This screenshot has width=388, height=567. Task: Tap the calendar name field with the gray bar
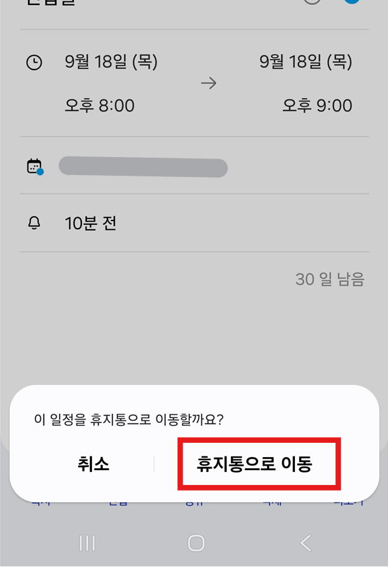[x=143, y=168]
